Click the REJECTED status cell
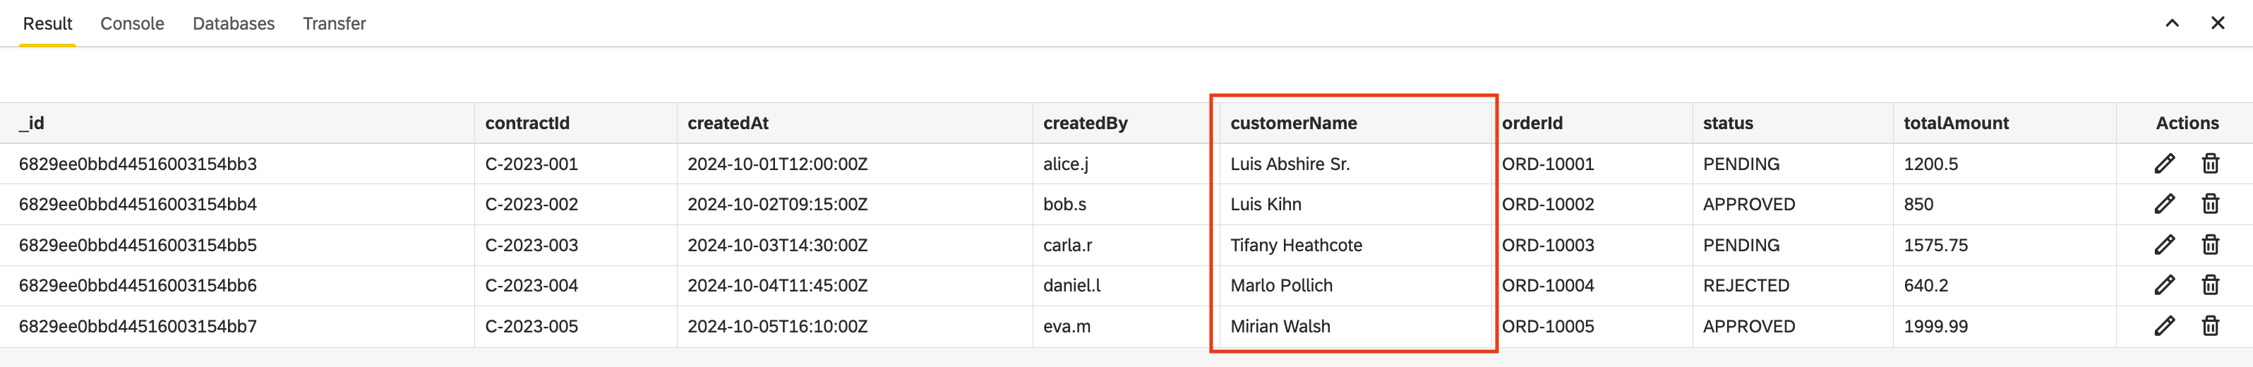 tap(1792, 285)
